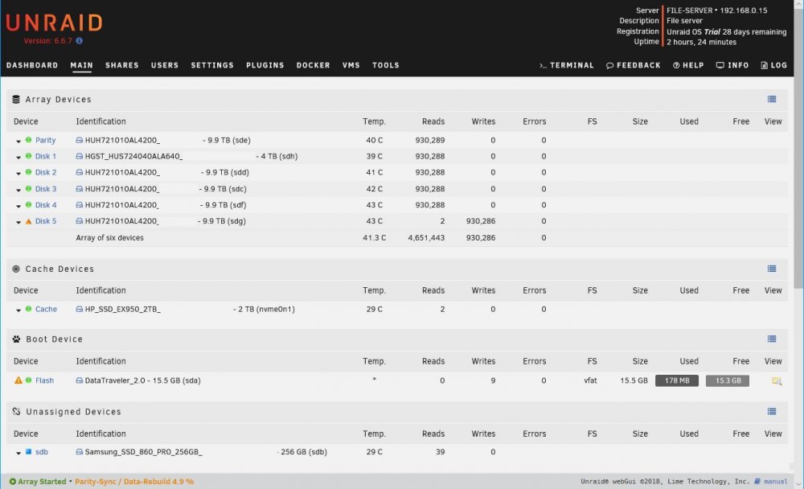Image resolution: width=804 pixels, height=489 pixels.
Task: Click Flash green status indicator
Action: (29, 380)
